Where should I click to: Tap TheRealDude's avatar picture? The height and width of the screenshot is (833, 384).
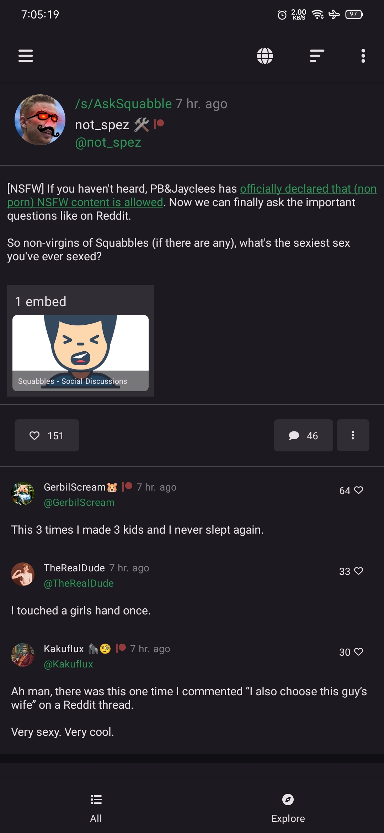[23, 574]
